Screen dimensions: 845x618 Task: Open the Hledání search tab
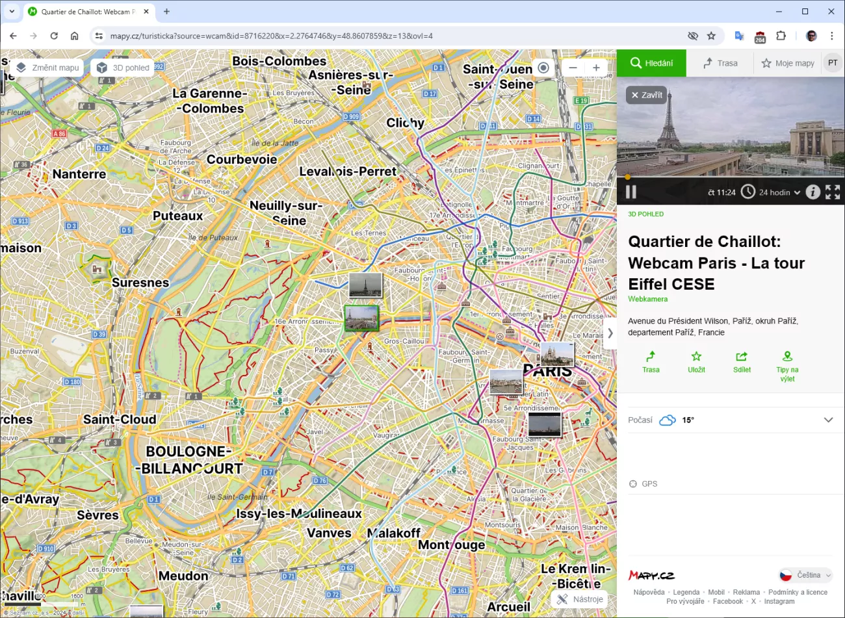pyautogui.click(x=651, y=63)
